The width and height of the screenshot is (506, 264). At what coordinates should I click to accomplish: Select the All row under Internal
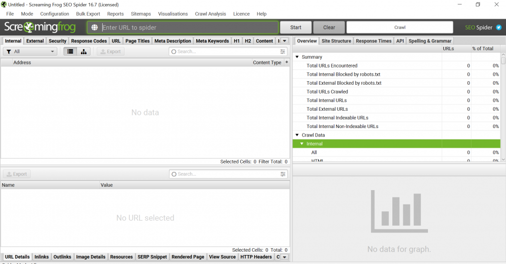point(397,152)
